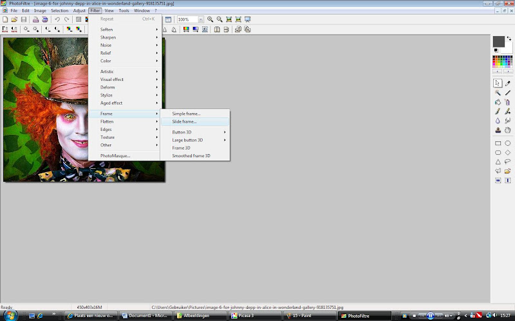The width and height of the screenshot is (515, 321).
Task: Open PhotoMasque... from Filter menu
Action: tap(125, 155)
